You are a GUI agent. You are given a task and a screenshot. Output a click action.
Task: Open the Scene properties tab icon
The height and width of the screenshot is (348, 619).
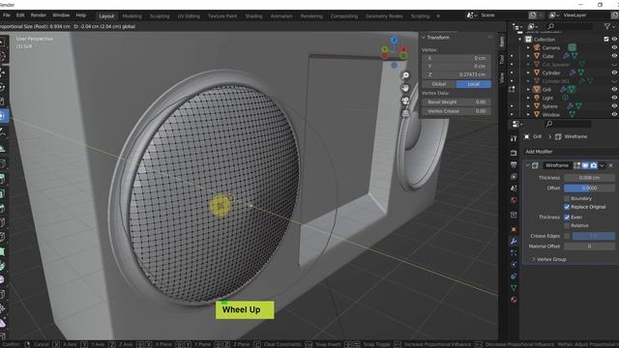click(x=514, y=188)
